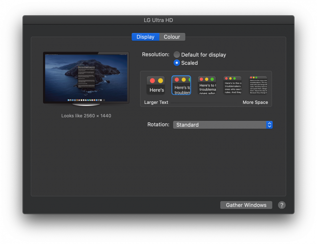The image size is (317, 244).
Task: Open help with the question mark button
Action: point(281,205)
